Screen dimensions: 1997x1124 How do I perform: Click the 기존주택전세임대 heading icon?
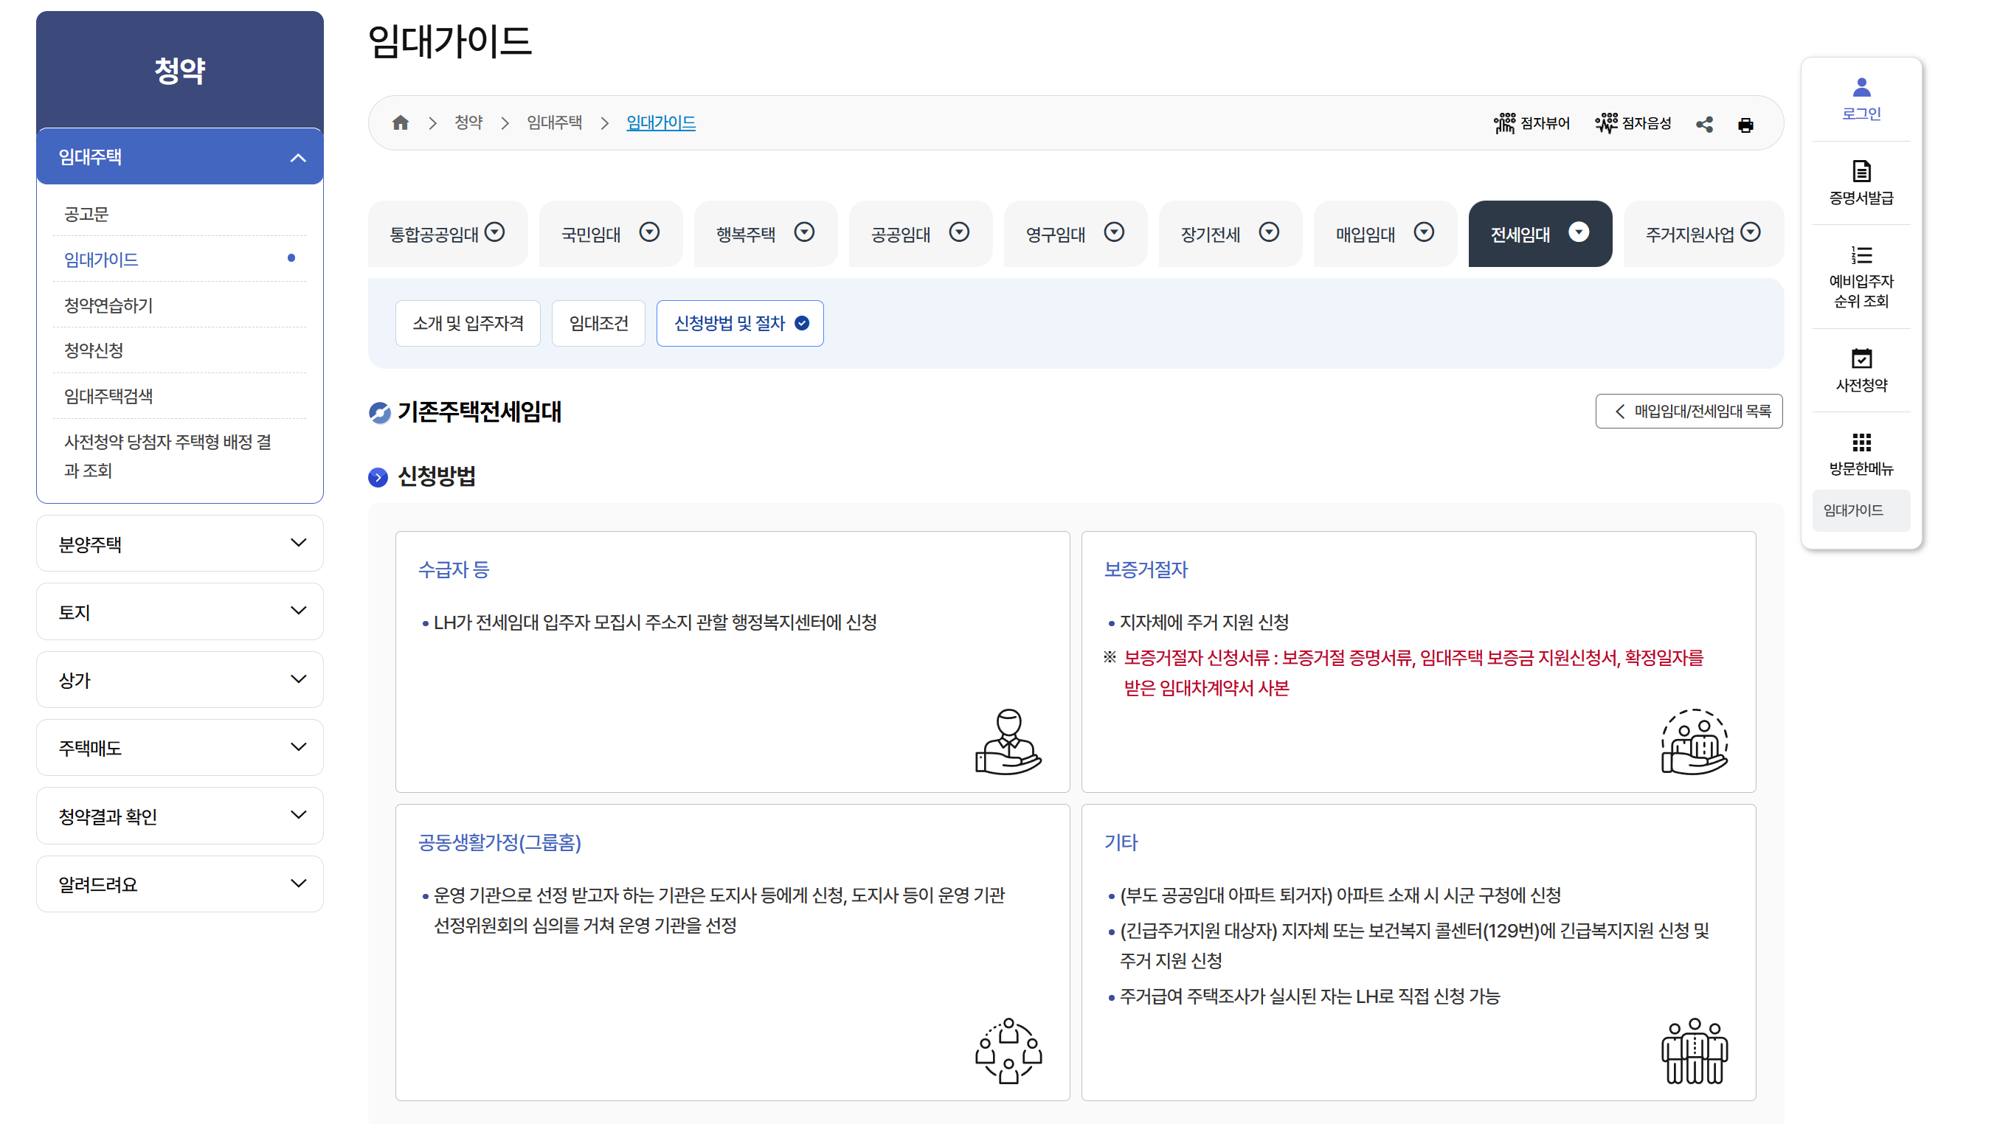(x=380, y=412)
